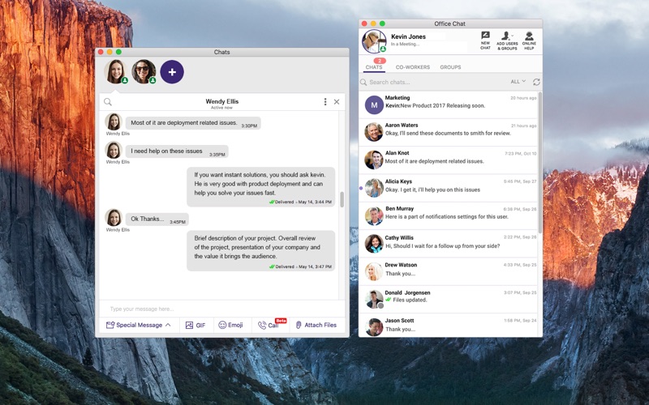Click Alicia Keys' avatar
The height and width of the screenshot is (405, 649).
374,188
